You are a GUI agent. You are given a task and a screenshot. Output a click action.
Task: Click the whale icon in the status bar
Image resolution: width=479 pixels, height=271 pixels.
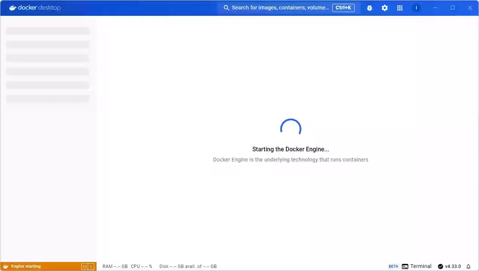coord(6,266)
